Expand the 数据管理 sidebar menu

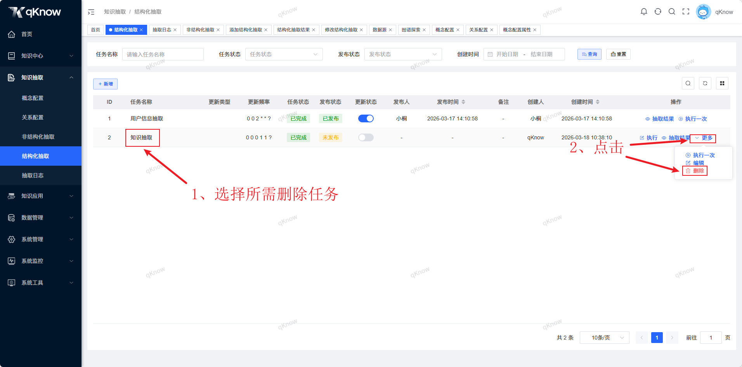(41, 218)
